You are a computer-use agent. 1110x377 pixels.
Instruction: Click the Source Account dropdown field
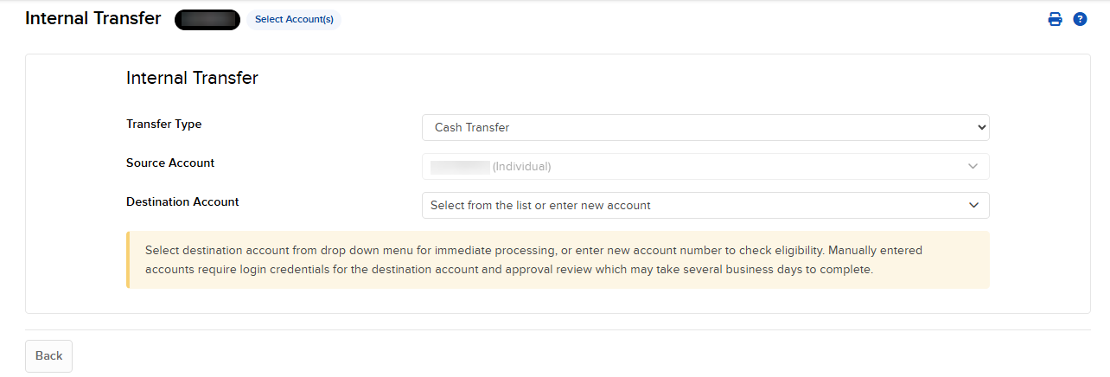(692, 166)
